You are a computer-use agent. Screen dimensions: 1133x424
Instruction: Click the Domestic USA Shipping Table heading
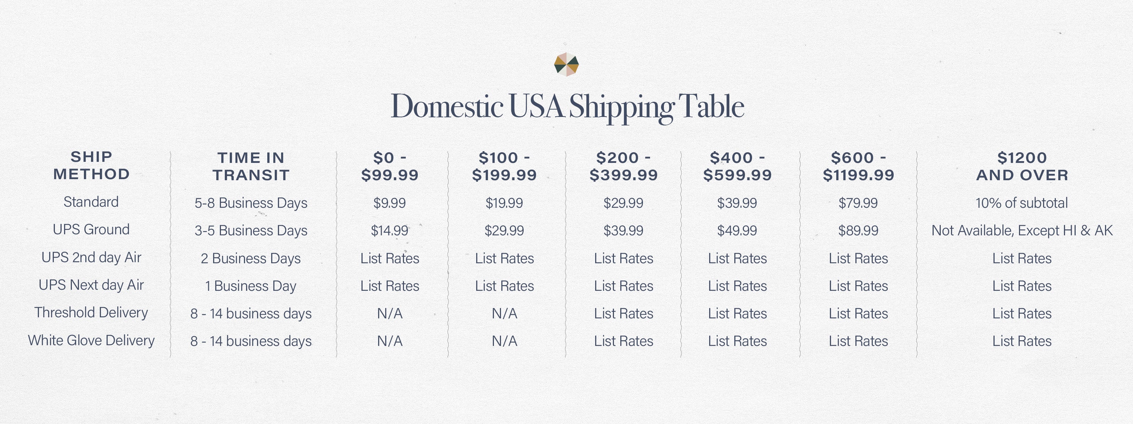(567, 106)
